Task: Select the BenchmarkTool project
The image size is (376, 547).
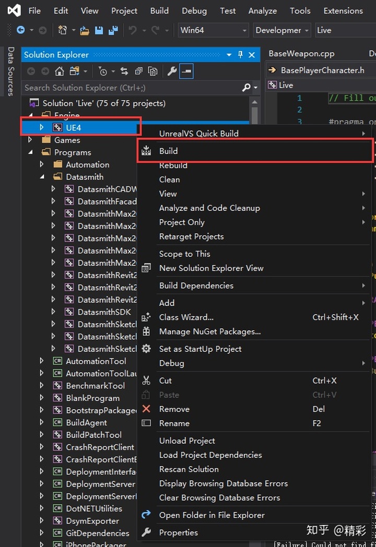Action: (96, 386)
